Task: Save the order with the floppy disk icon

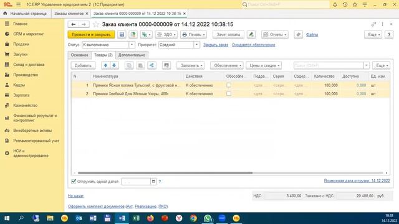Action: 122,35
